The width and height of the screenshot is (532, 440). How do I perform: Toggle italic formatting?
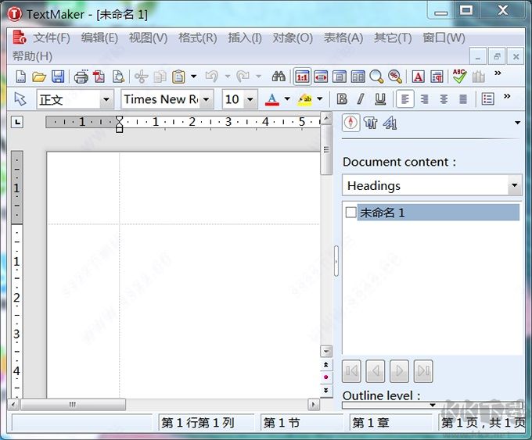click(361, 99)
